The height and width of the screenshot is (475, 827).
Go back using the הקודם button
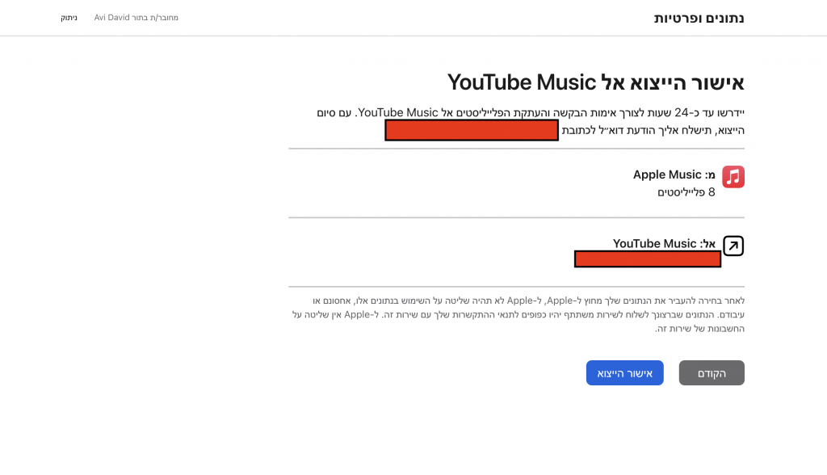712,373
